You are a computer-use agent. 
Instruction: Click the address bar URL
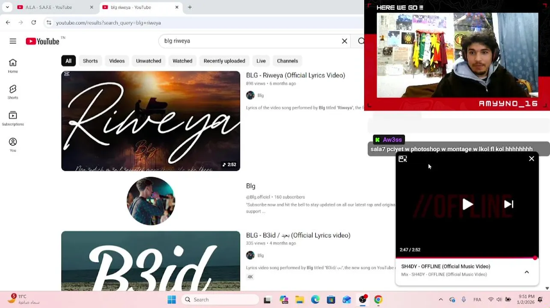coord(108,23)
